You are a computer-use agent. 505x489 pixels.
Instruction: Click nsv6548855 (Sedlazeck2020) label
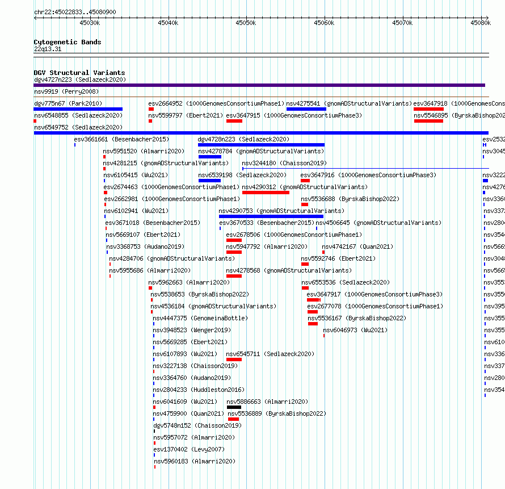(78, 115)
